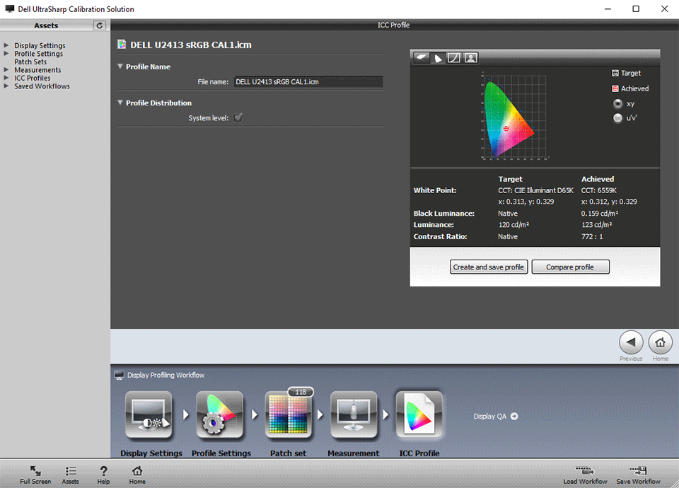Toggle the System level checkbox

tap(238, 117)
